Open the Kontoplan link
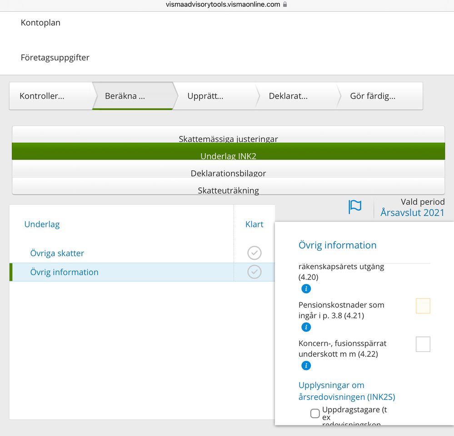 (40, 23)
